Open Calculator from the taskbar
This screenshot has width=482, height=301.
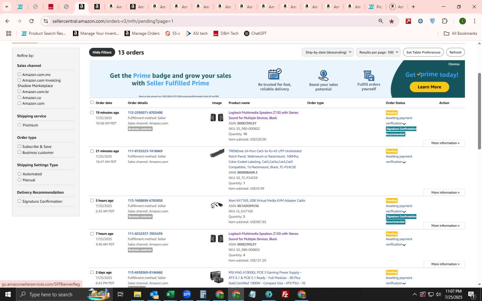tap(203, 294)
